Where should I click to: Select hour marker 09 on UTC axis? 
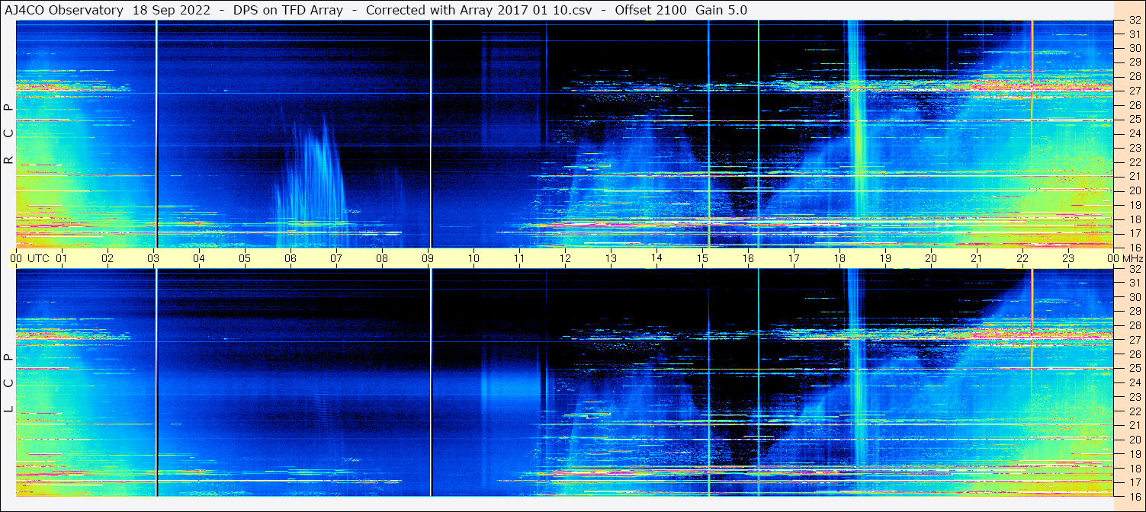(x=428, y=258)
